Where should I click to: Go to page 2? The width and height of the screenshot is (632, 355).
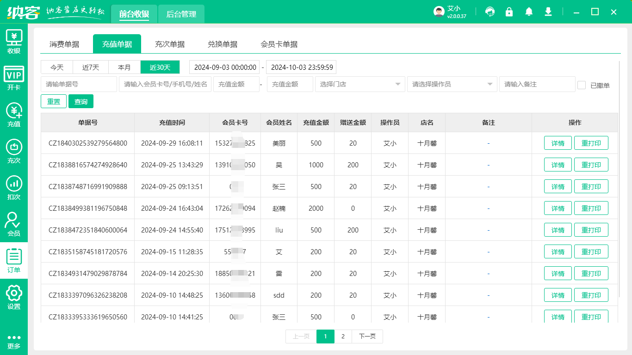click(343, 337)
